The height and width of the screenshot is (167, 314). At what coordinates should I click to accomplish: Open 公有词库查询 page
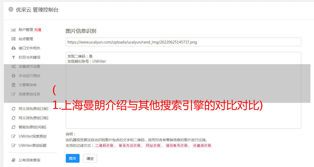point(29,160)
